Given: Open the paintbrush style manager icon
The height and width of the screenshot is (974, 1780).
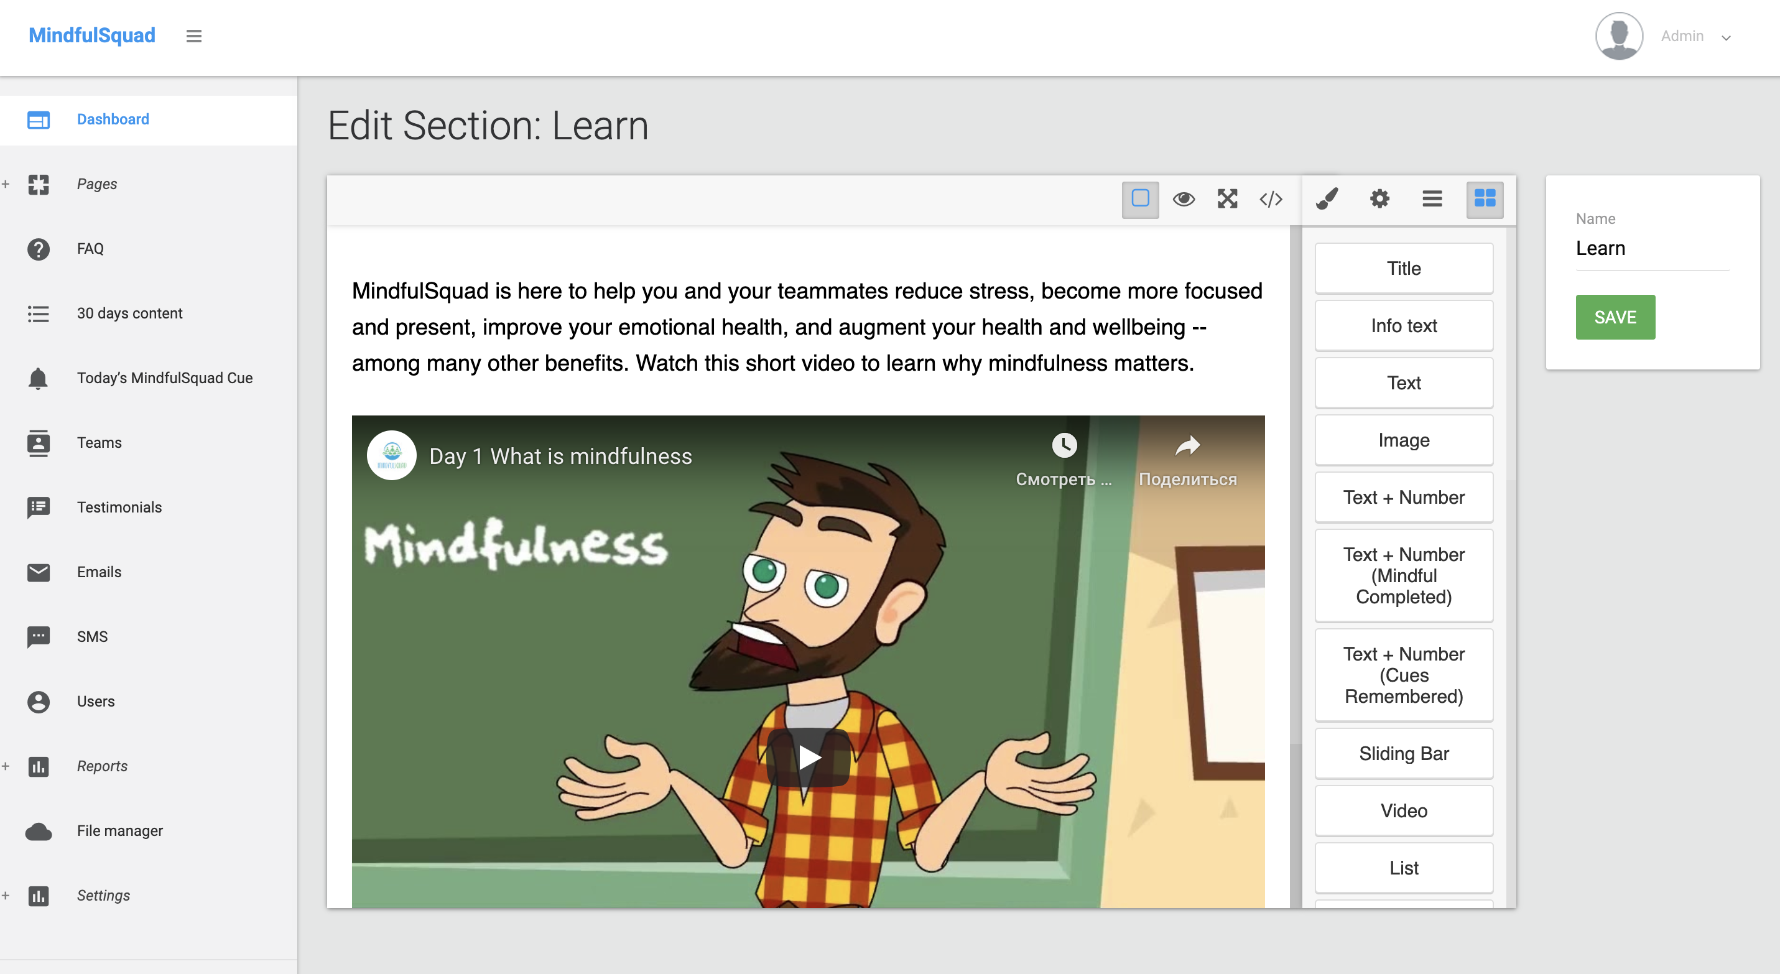Looking at the screenshot, I should (x=1327, y=199).
